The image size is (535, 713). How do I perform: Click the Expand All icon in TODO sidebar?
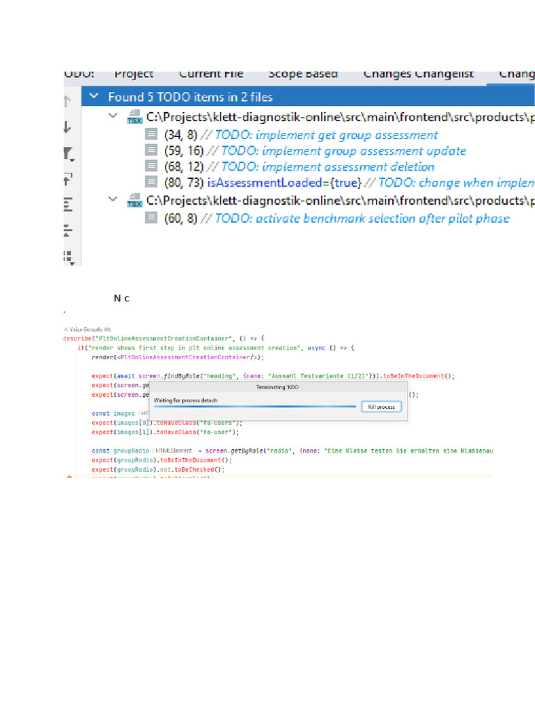68,204
